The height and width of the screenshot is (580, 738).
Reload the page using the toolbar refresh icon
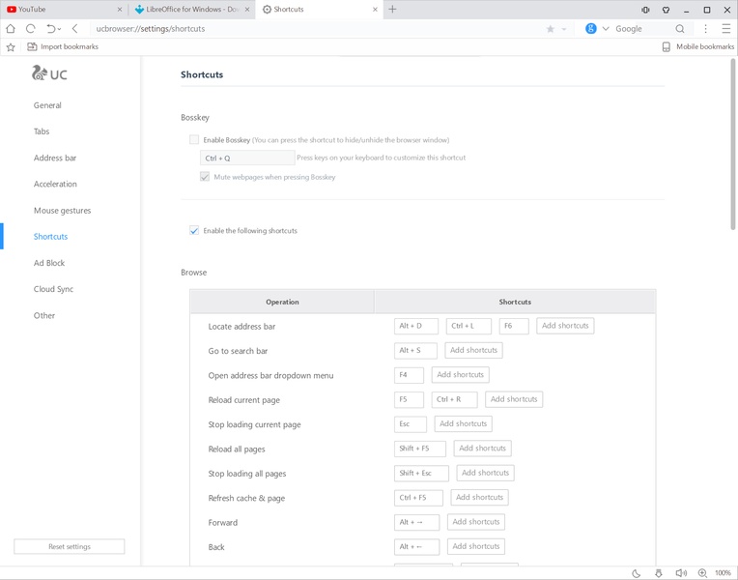point(31,29)
